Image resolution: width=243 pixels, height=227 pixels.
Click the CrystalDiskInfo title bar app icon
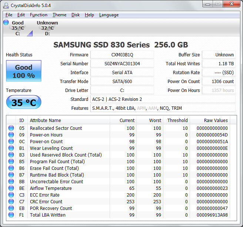[x=6, y=5]
